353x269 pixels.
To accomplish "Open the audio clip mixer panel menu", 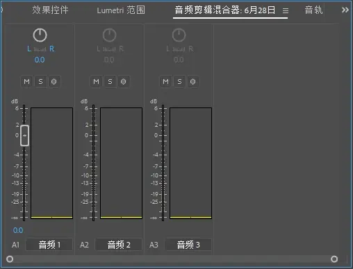I will pos(286,10).
